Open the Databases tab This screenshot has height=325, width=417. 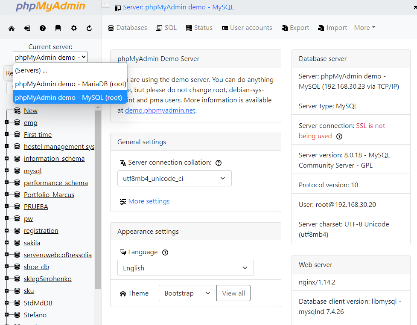[x=128, y=28]
